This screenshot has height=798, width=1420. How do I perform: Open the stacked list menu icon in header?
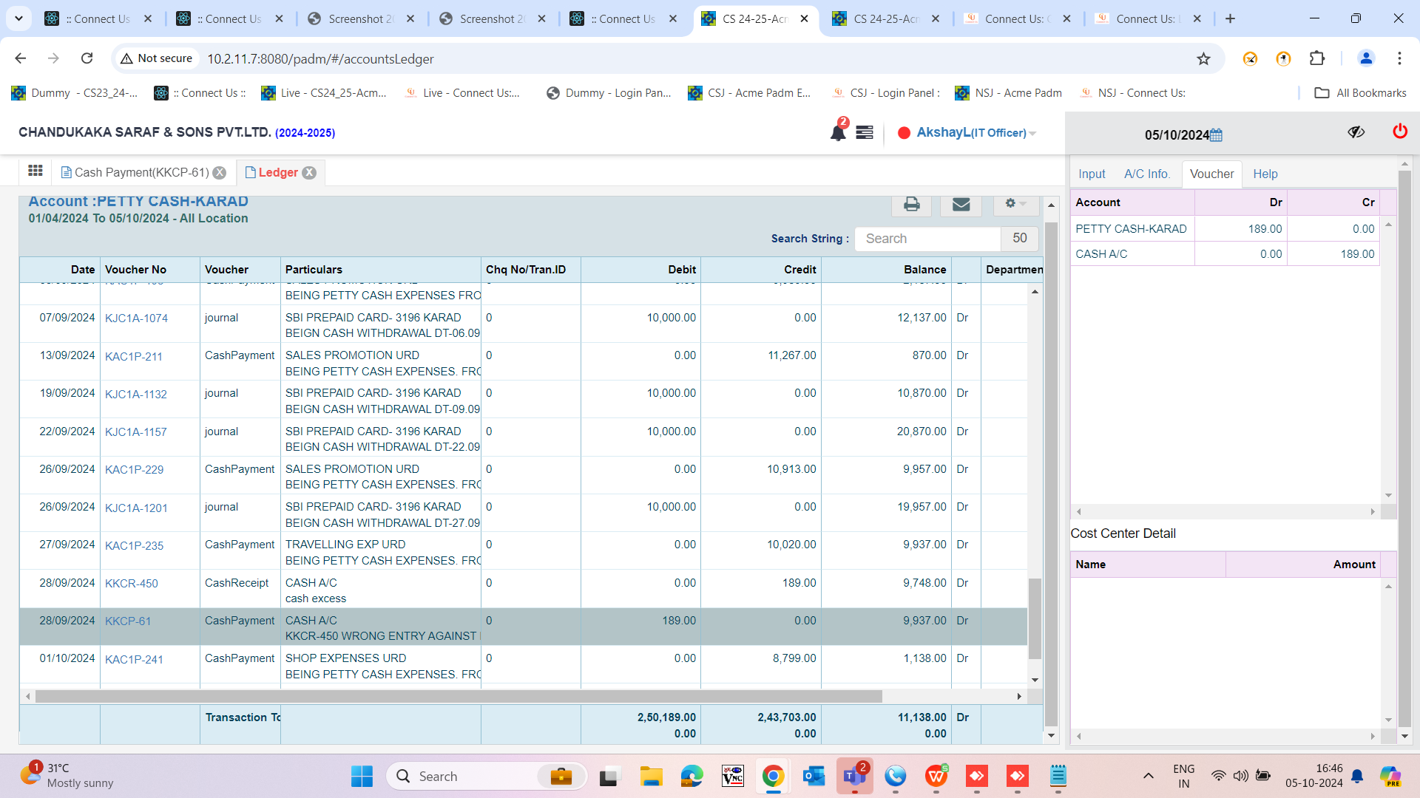(x=865, y=133)
